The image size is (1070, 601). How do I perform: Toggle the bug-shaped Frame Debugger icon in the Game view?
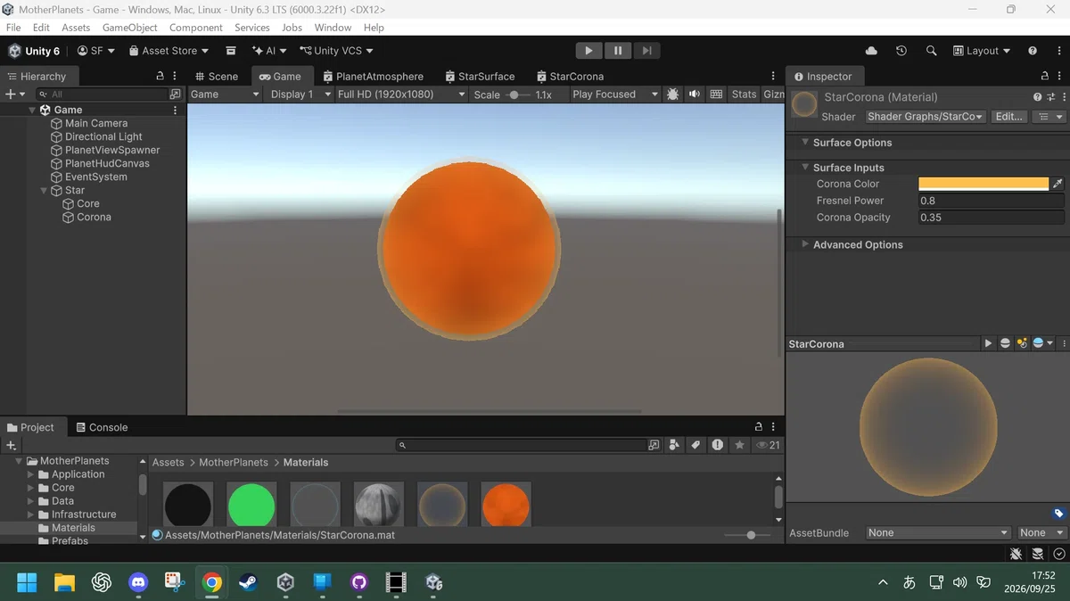coord(672,94)
